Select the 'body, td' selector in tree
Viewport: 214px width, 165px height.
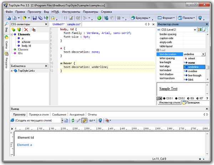26,46
